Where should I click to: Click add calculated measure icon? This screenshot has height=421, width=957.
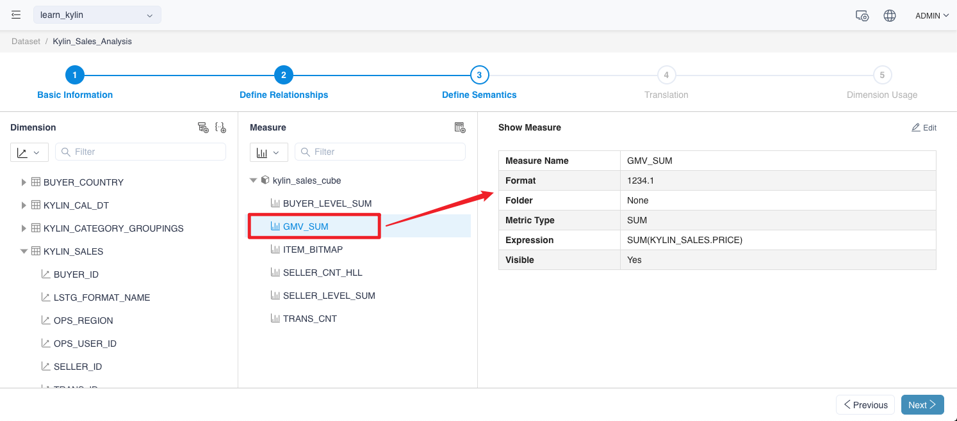click(x=460, y=127)
